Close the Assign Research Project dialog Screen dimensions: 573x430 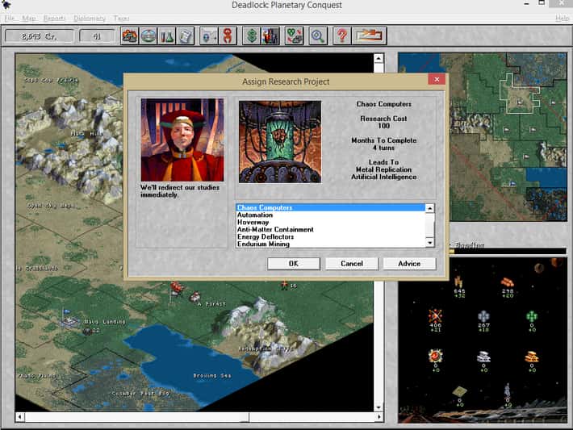437,79
